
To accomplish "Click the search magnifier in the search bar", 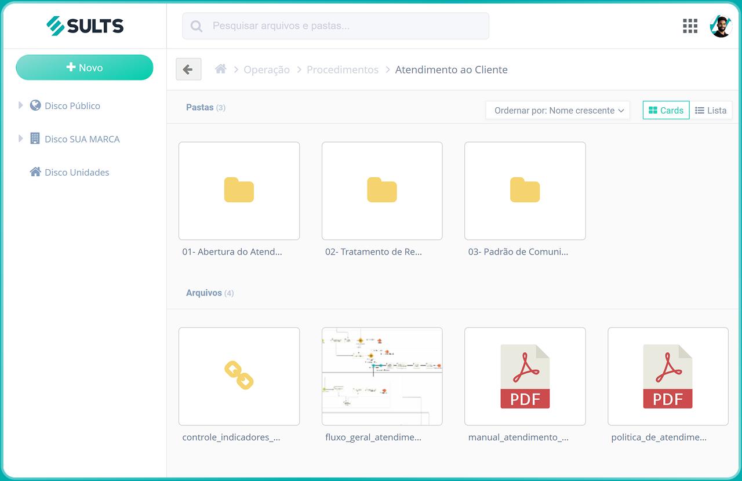I will pyautogui.click(x=196, y=25).
